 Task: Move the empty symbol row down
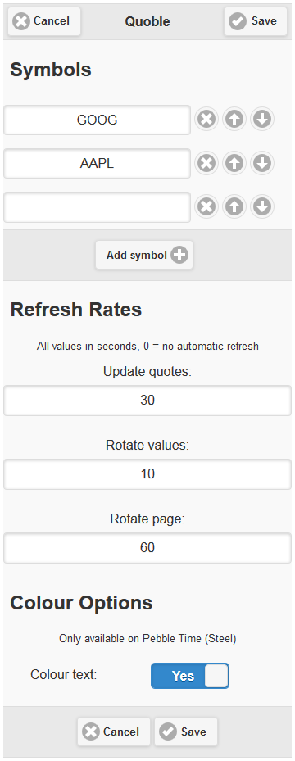[x=262, y=206]
